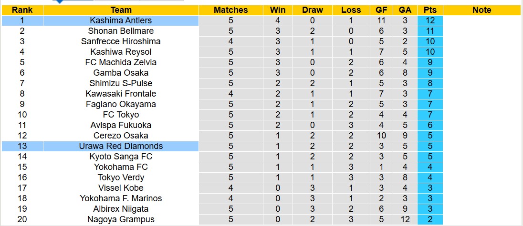The image size is (523, 226).
Task: Open the Kawasaki Frontale team entry
Action: pyautogui.click(x=121, y=94)
